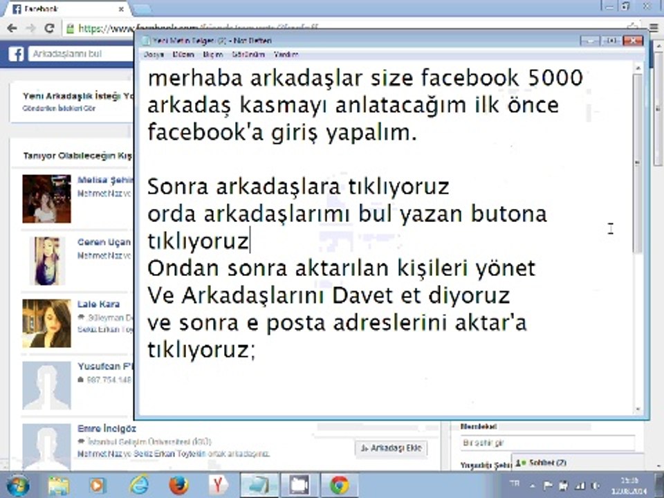The width and height of the screenshot is (664, 498).
Task: Click the Chrome forward arrow button
Action: click(30, 28)
